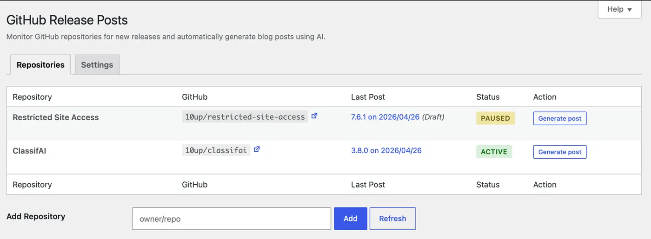Click the Add Repository label
The image size is (651, 239).
point(36,216)
